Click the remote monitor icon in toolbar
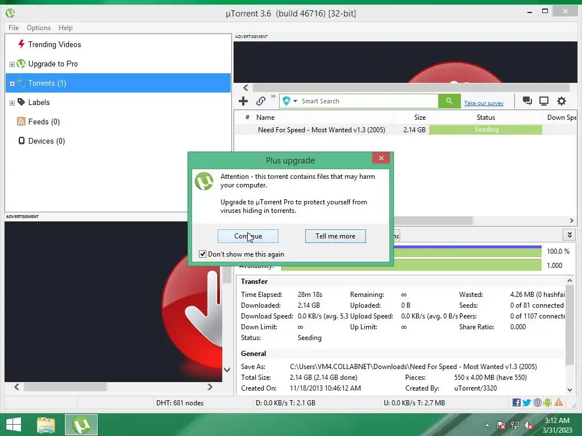The image size is (582, 436). (544, 101)
